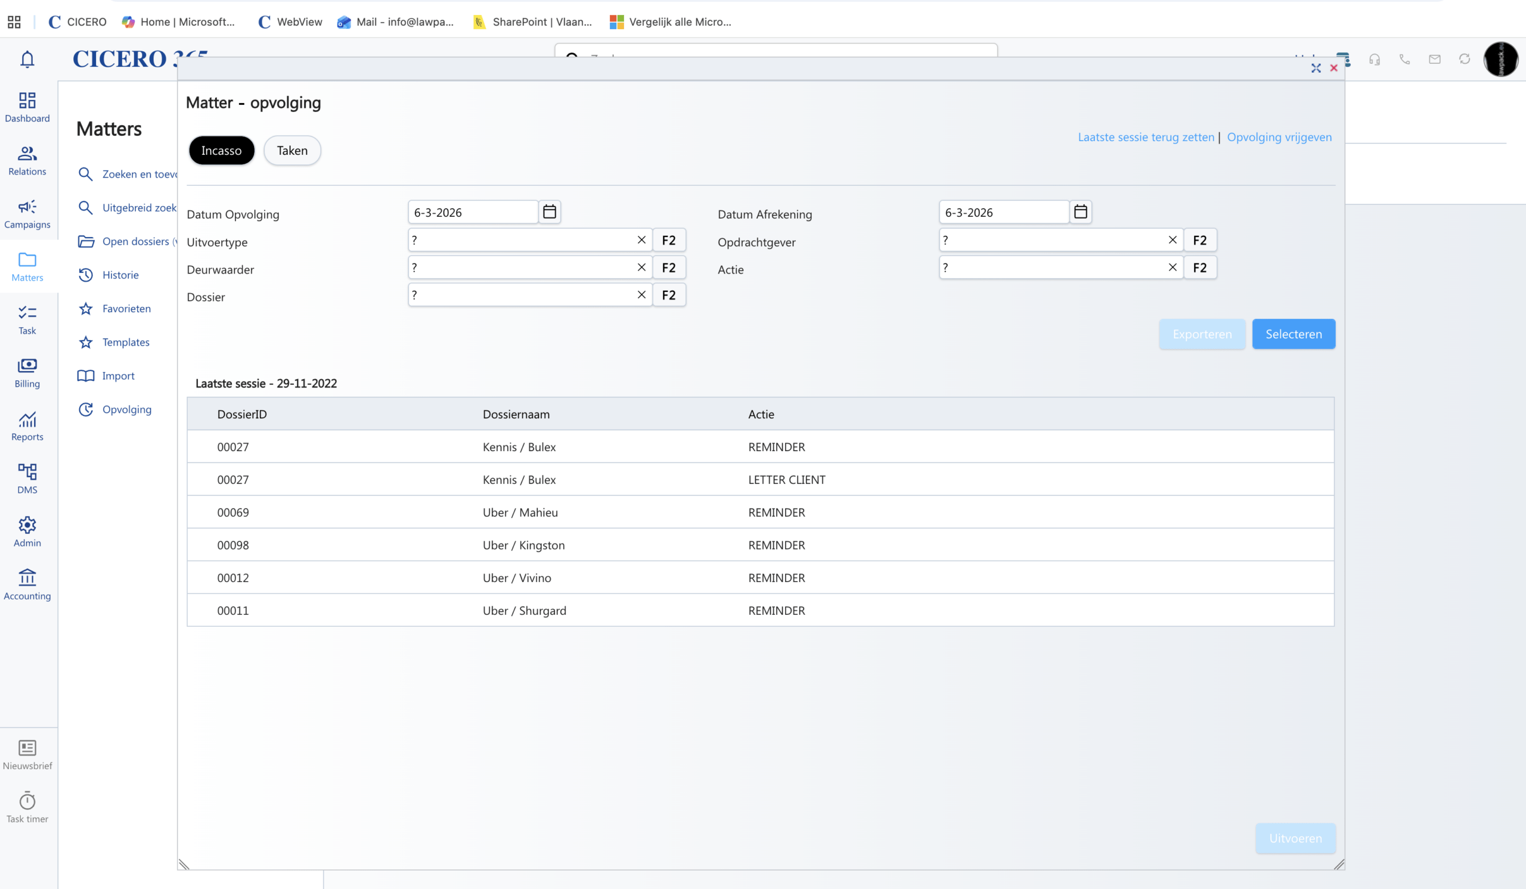Viewport: 1526px width, 889px height.
Task: Click Laatste sessie terug zetten link
Action: (x=1146, y=137)
